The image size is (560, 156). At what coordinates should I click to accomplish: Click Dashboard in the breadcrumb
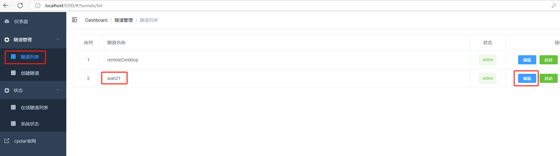coord(96,20)
